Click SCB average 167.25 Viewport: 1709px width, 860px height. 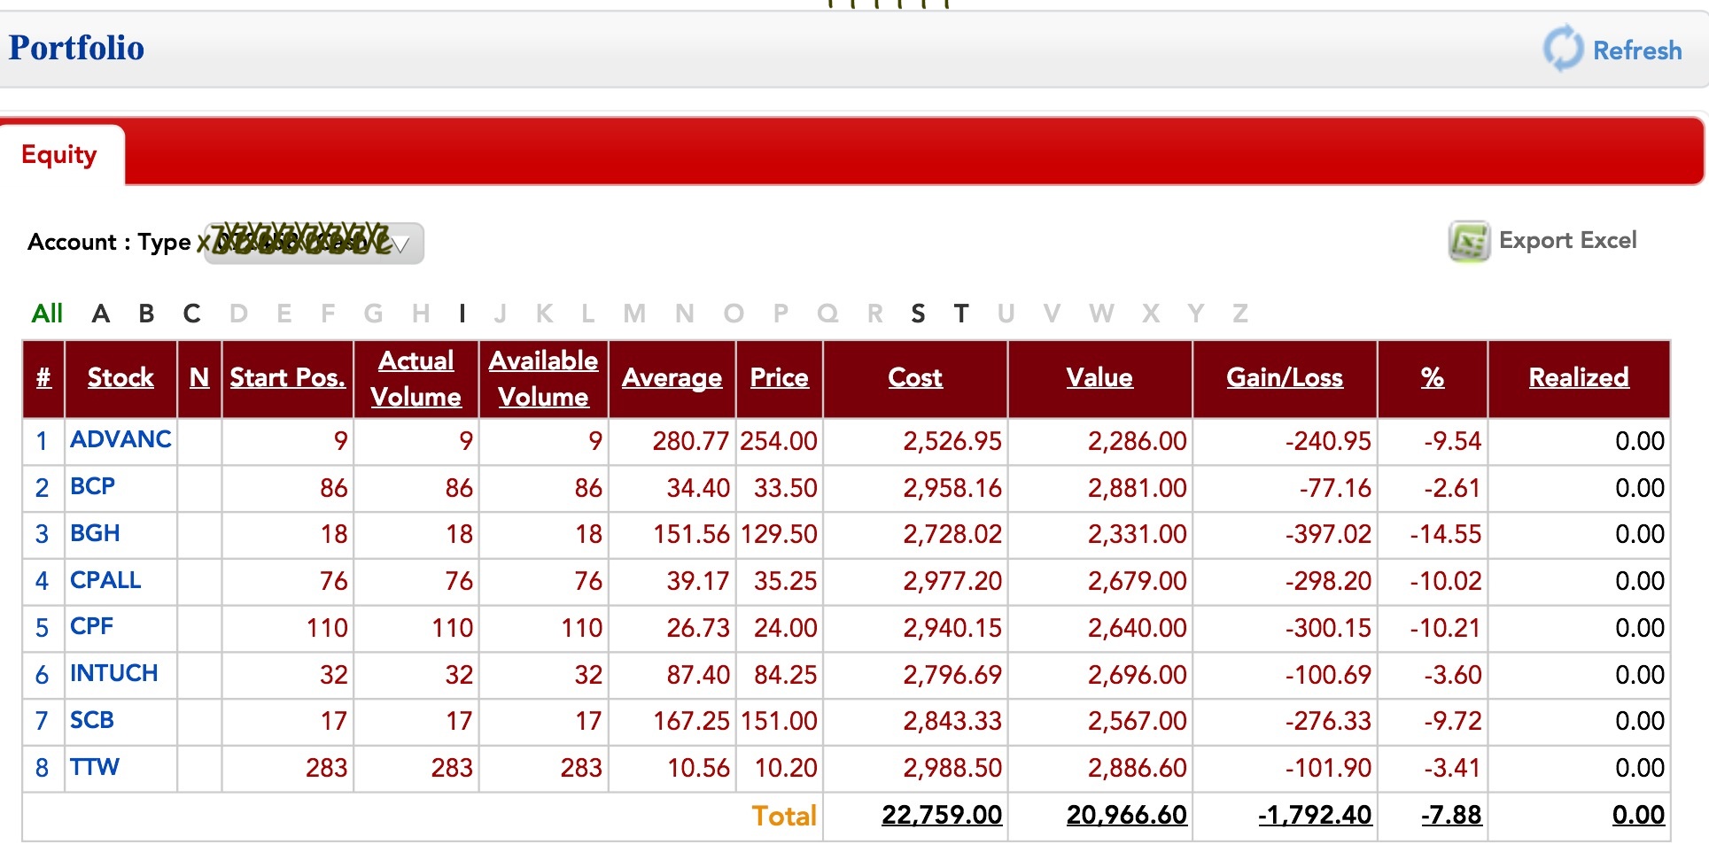[691, 721]
